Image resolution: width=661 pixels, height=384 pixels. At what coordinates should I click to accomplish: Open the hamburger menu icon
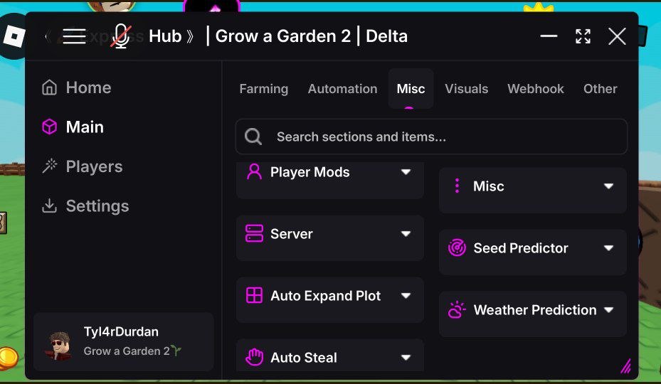coord(74,36)
